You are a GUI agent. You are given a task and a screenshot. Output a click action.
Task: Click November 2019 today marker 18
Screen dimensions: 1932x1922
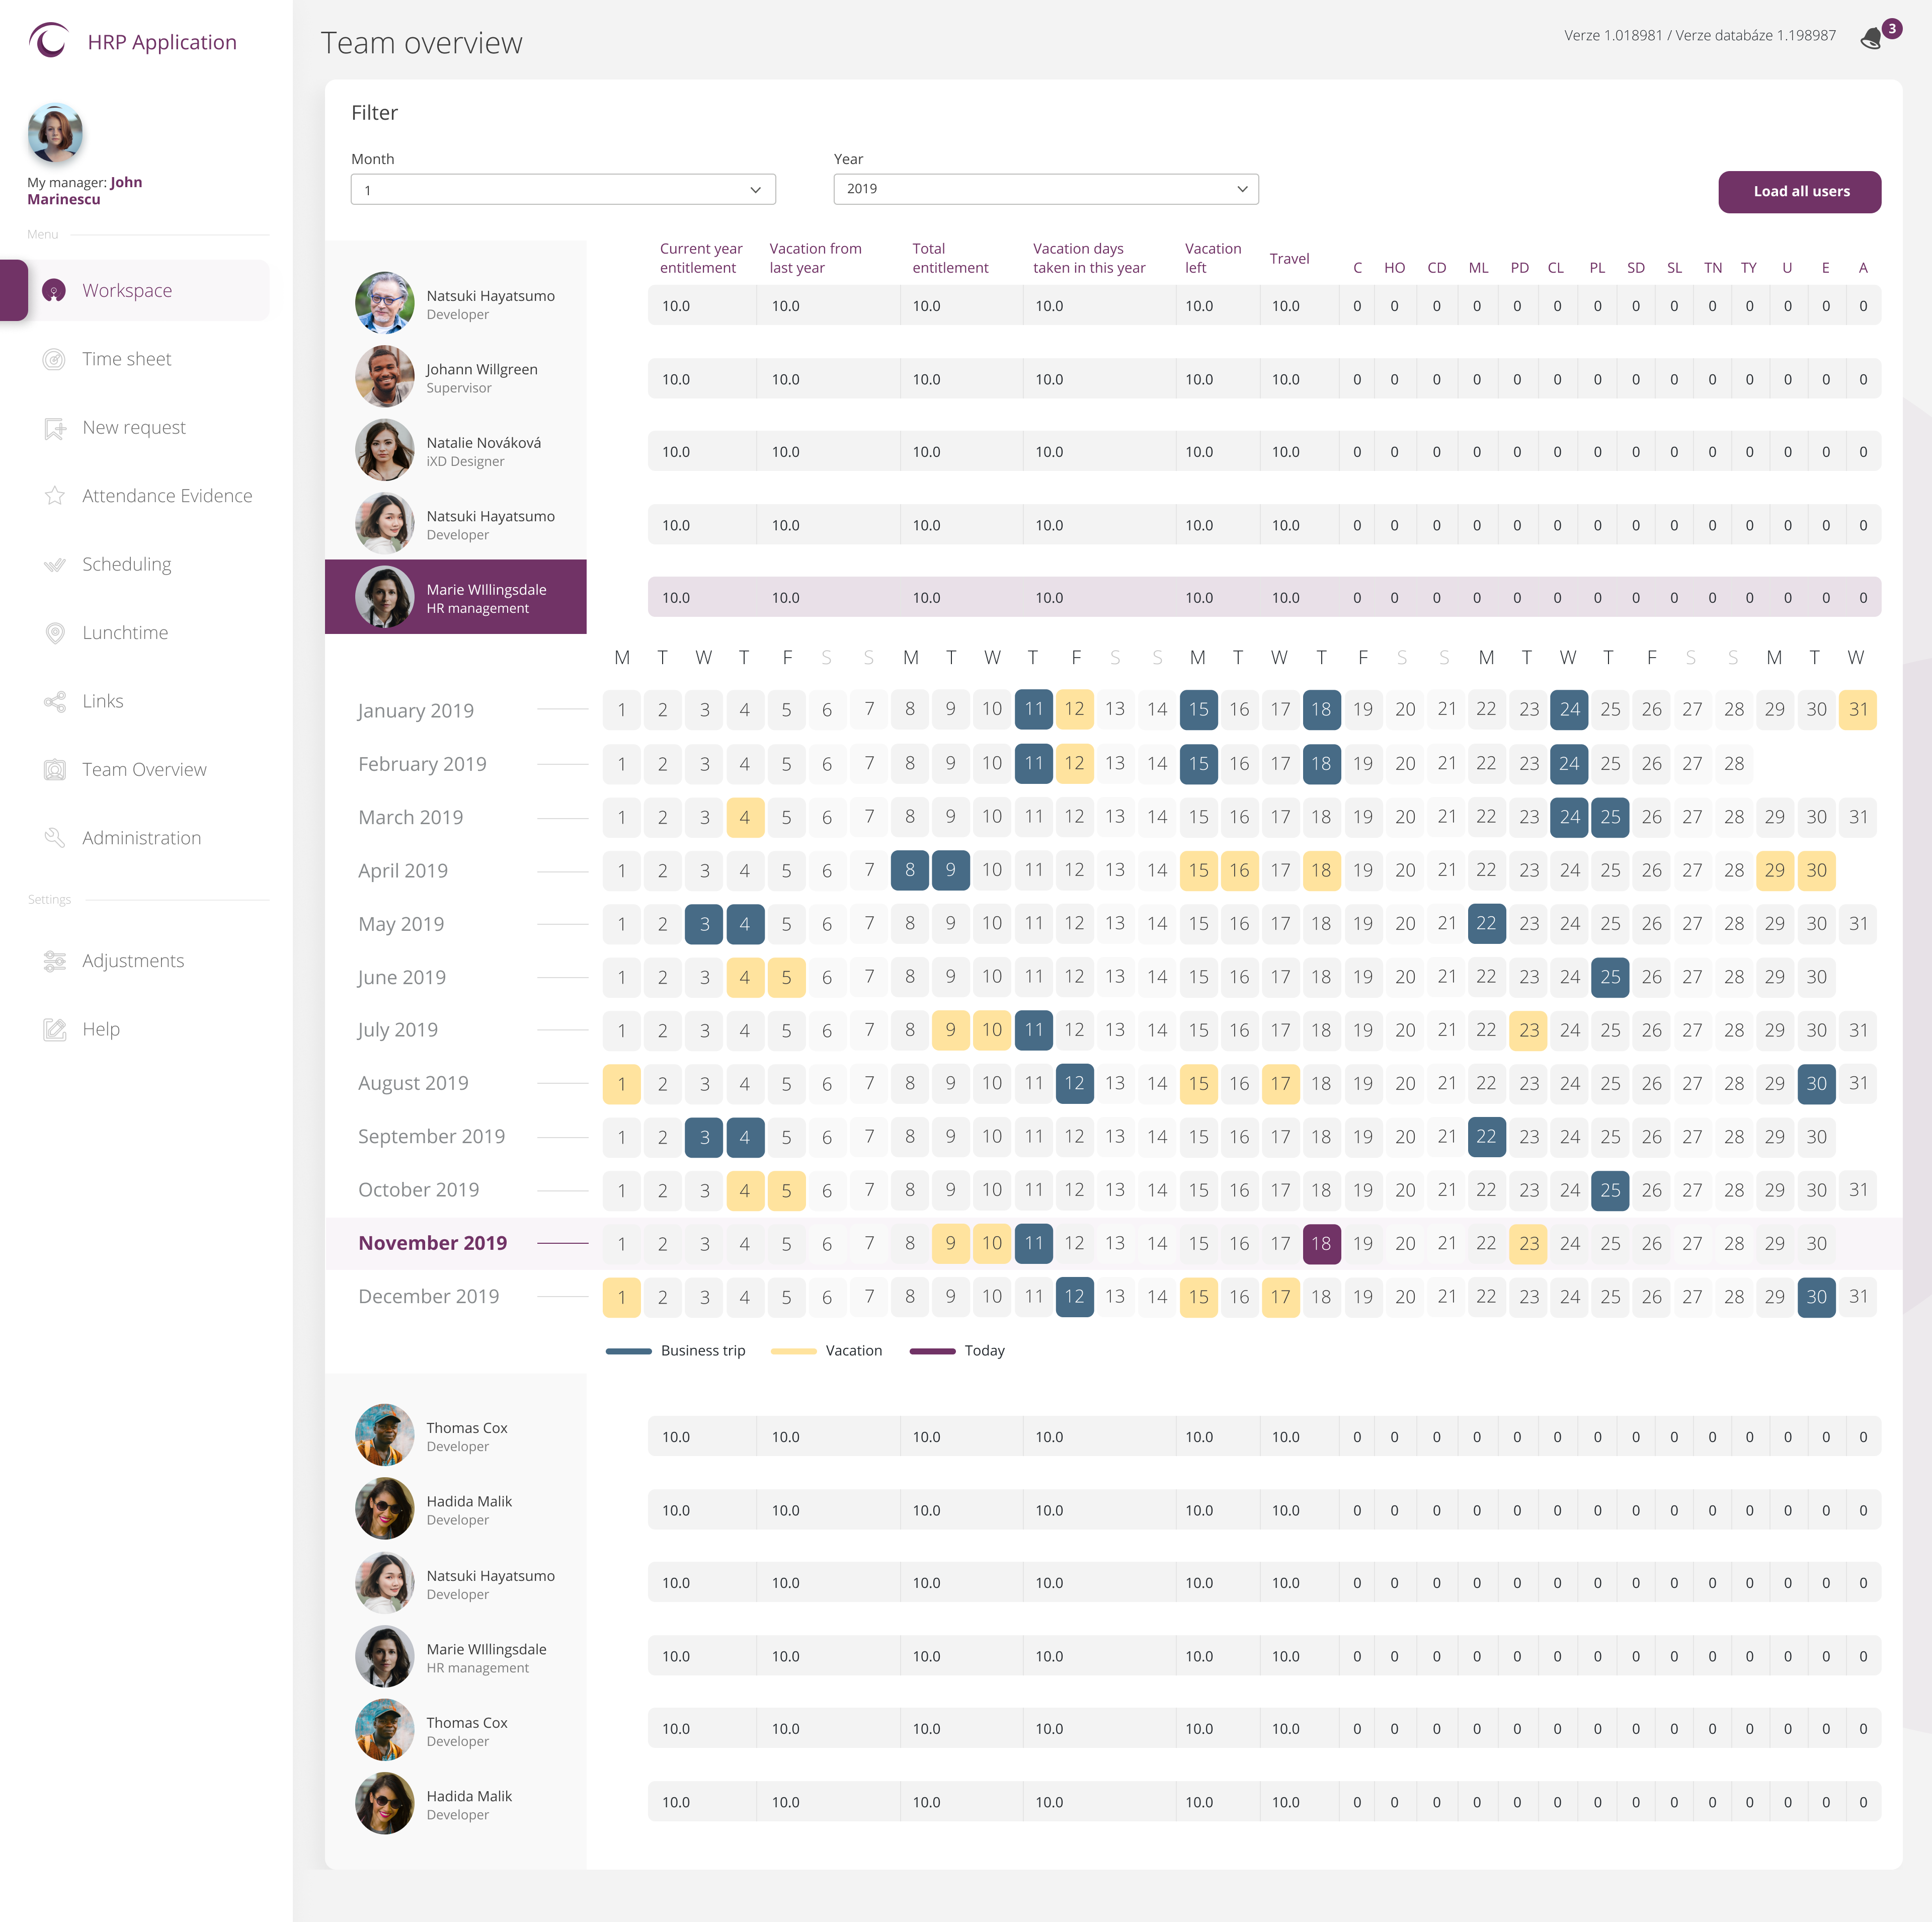click(x=1321, y=1243)
